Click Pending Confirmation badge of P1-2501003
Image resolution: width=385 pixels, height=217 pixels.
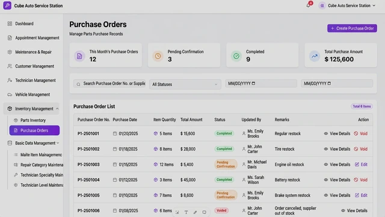click(x=226, y=165)
